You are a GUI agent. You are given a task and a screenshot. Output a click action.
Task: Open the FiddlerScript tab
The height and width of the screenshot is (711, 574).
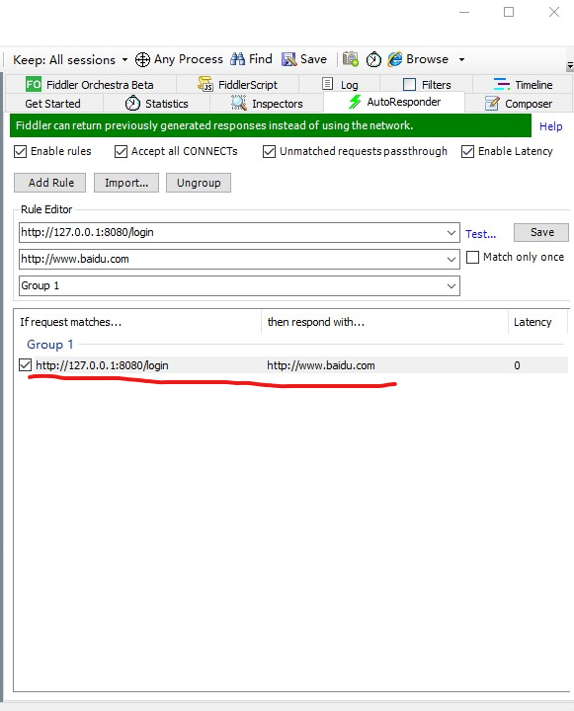(238, 84)
